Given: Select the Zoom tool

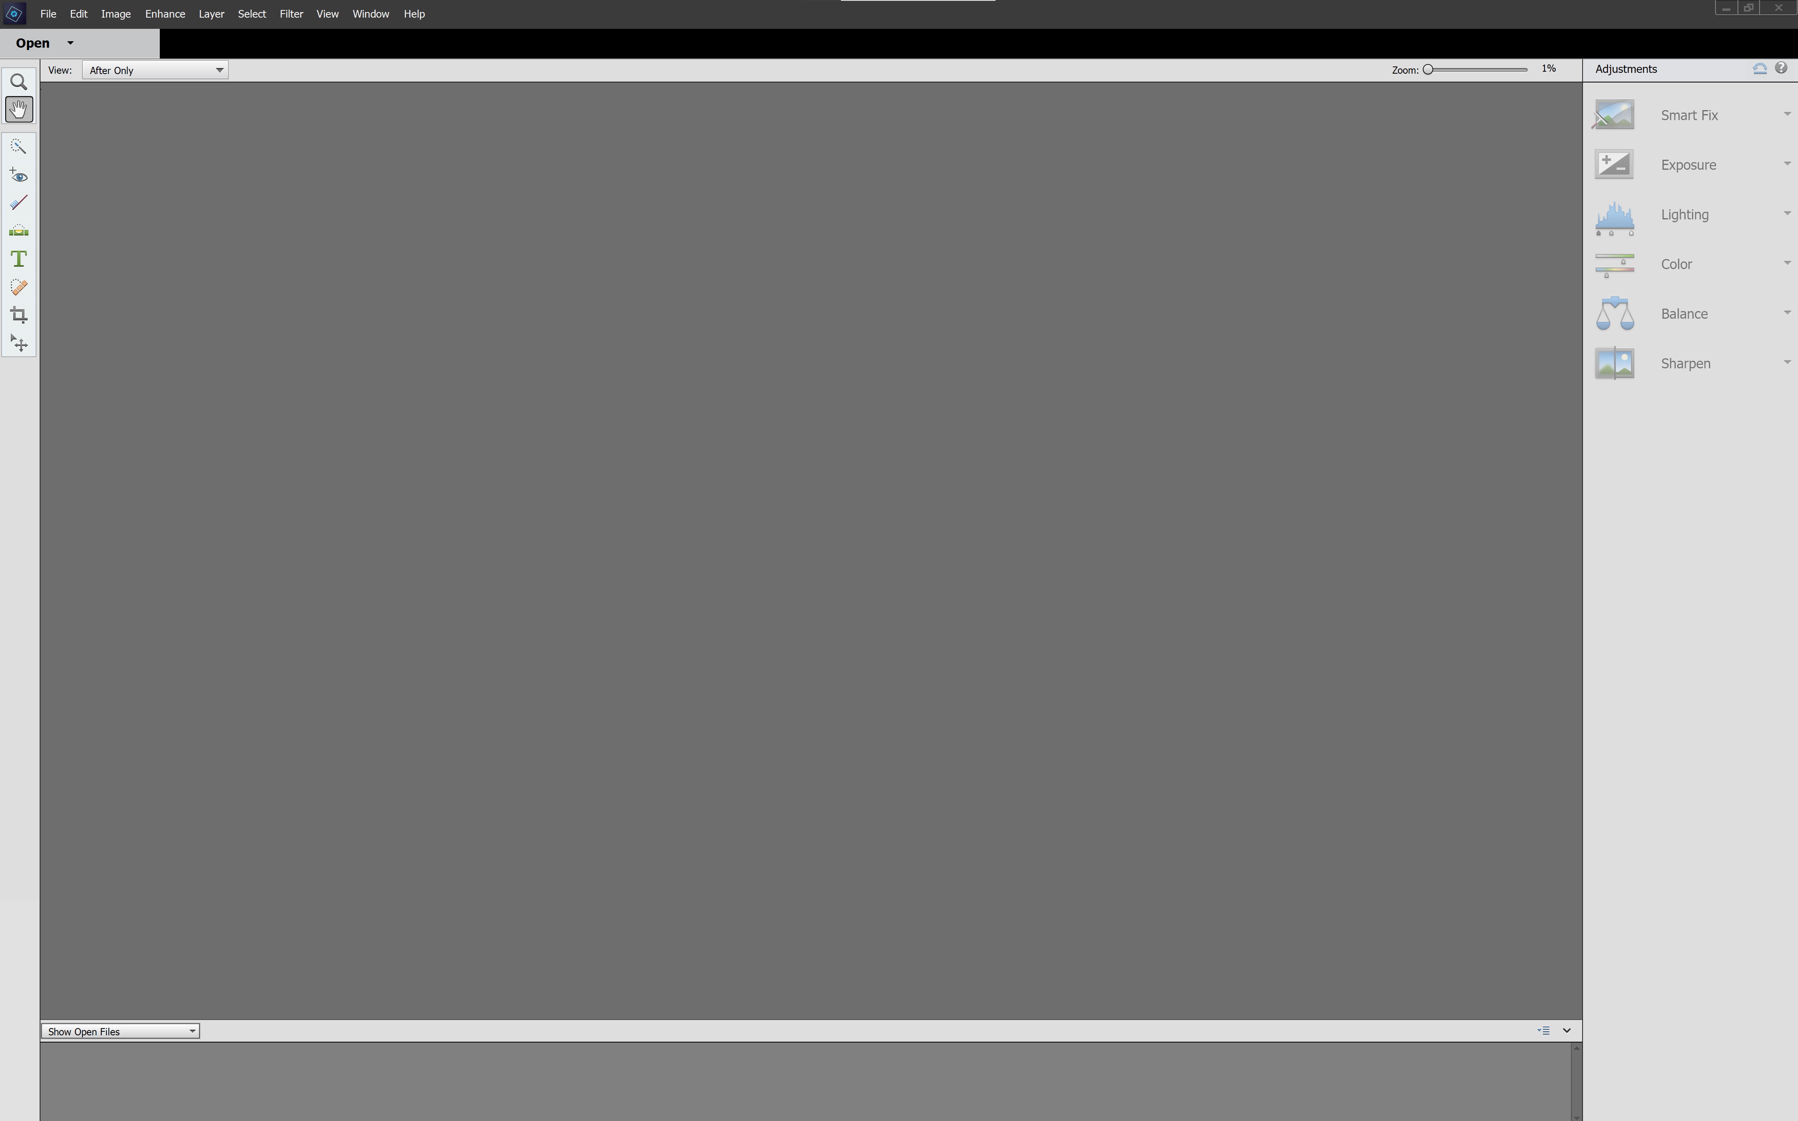Looking at the screenshot, I should pyautogui.click(x=18, y=80).
